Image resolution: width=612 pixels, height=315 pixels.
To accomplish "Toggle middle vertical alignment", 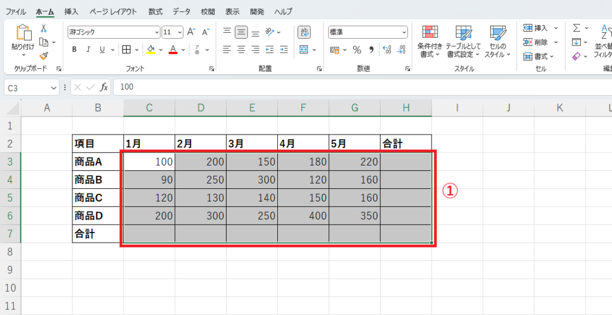I will click(241, 32).
